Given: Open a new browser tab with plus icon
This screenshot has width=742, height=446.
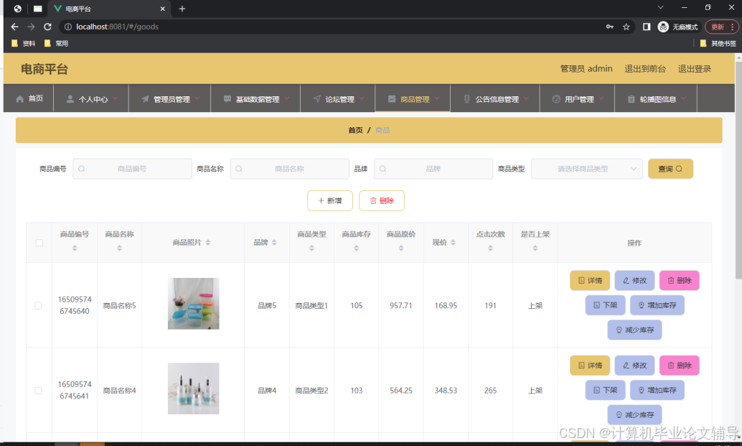Looking at the screenshot, I should pyautogui.click(x=182, y=9).
